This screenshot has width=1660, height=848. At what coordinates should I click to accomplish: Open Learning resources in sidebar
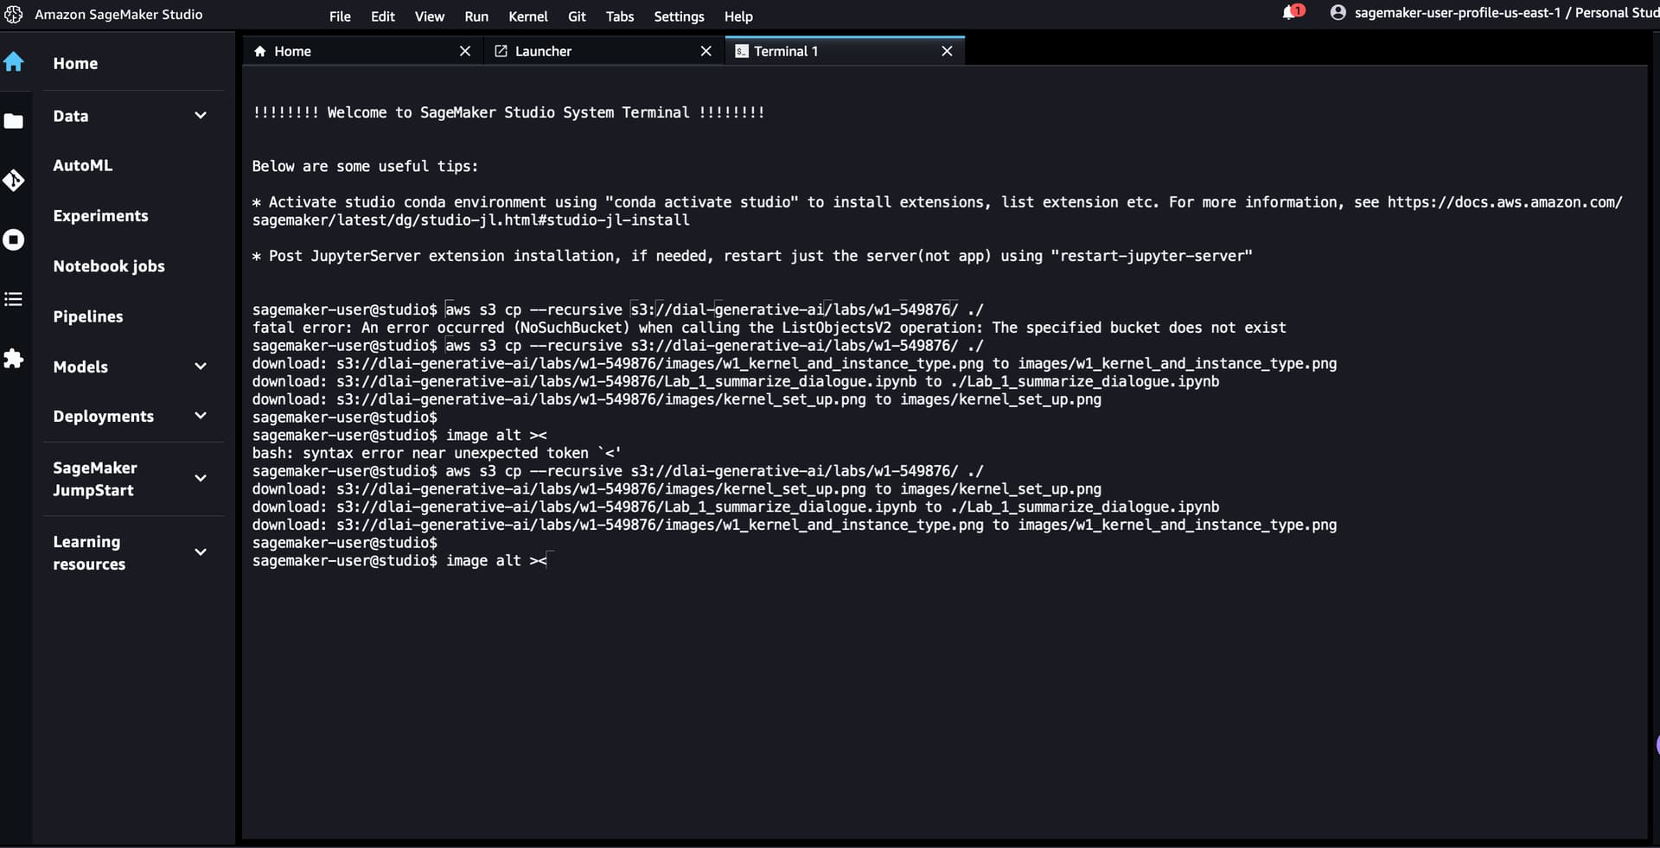pyautogui.click(x=89, y=552)
